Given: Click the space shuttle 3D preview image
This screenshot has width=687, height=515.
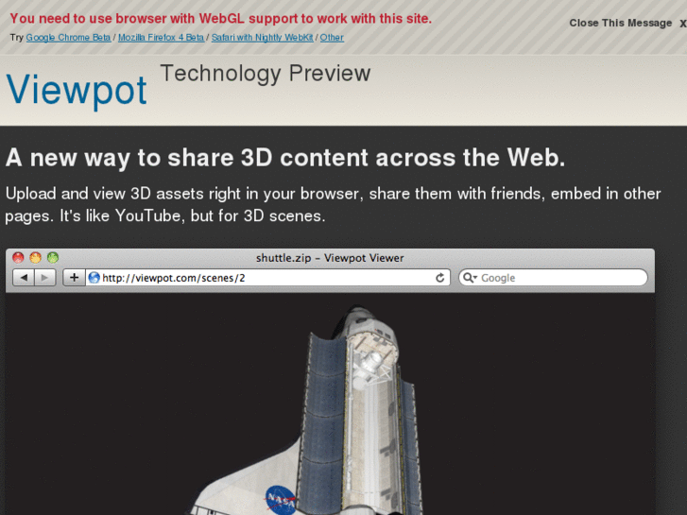Looking at the screenshot, I should coord(331,404).
